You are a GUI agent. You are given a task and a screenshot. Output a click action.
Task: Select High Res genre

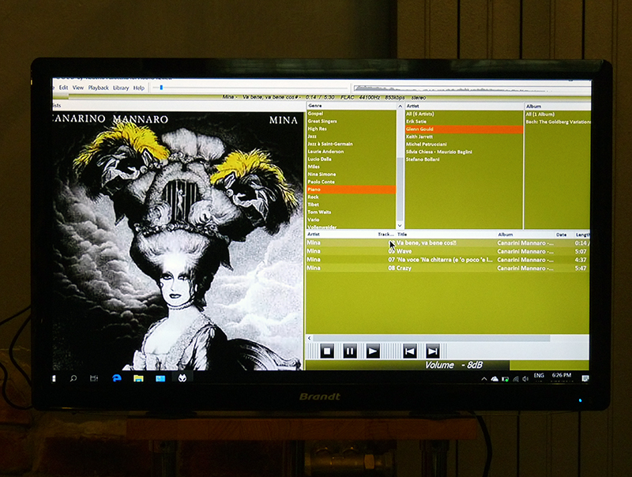(x=351, y=129)
